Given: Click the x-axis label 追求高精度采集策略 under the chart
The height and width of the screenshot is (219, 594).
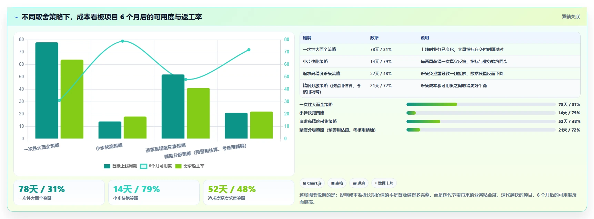Looking at the screenshot, I should tap(165, 148).
